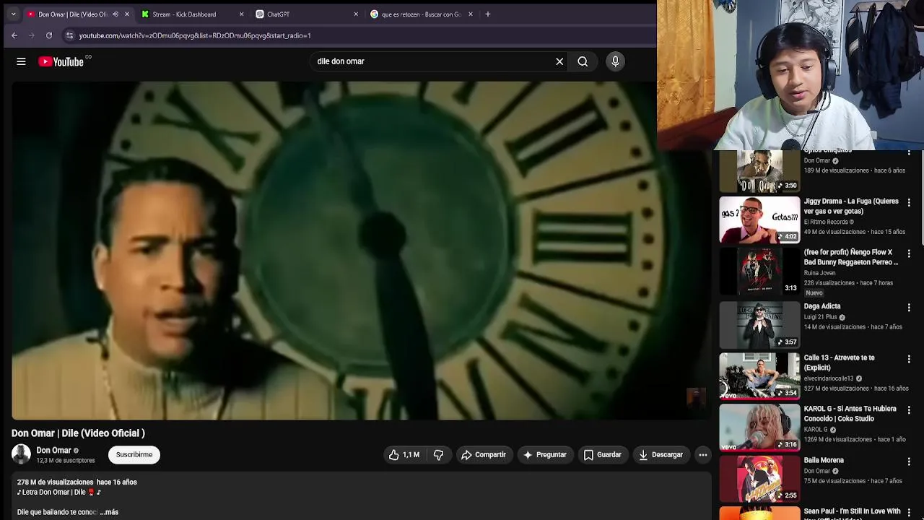Screen dimensions: 924x520
Task: Click Ruina Joven channel name
Action: [x=820, y=273]
